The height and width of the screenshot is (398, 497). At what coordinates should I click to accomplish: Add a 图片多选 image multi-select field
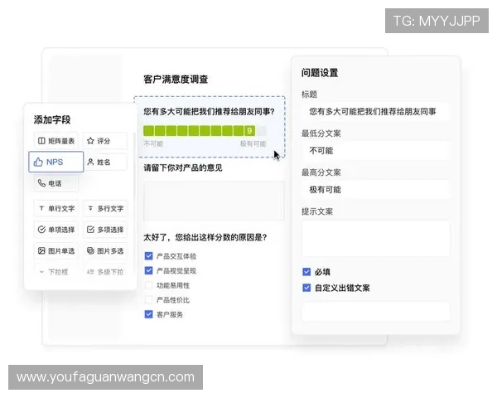105,250
